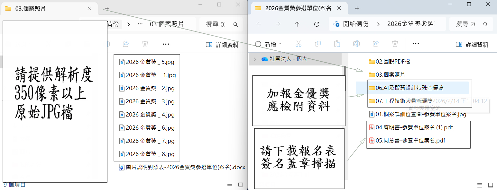Delete using trash icon in left window
Screen dimensions: 497x190
click(145, 44)
